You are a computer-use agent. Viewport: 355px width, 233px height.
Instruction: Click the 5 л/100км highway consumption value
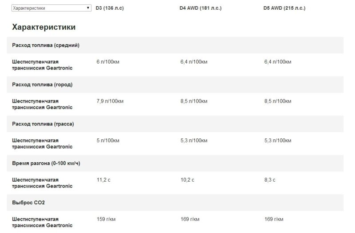[108, 141]
